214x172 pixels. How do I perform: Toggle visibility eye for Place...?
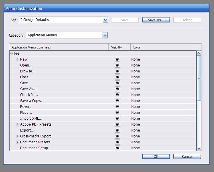pos(117,113)
